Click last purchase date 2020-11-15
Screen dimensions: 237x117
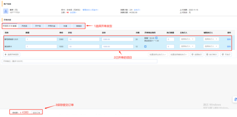(x=193, y=10)
